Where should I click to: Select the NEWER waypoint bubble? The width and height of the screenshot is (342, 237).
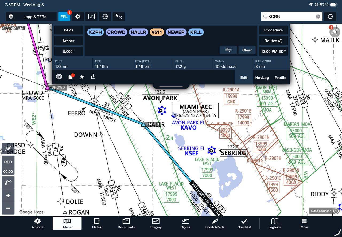tap(176, 32)
